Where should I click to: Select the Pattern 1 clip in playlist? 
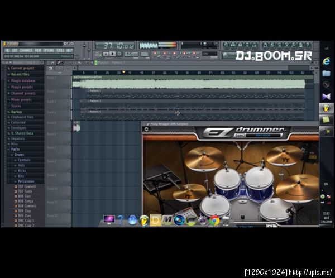[195, 94]
